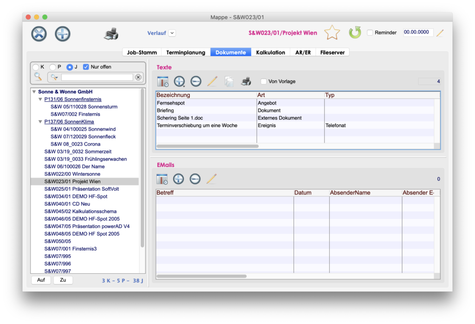This screenshot has height=324, width=475.
Task: Click Texte table horizontal scrollbar
Action: click(x=207, y=146)
